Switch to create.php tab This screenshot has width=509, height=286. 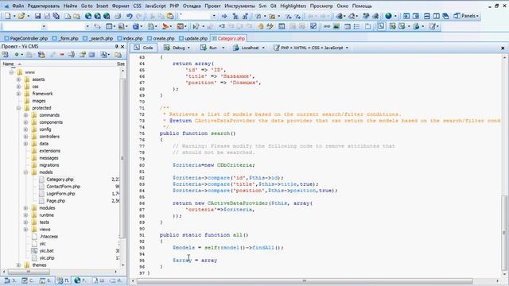coord(161,38)
